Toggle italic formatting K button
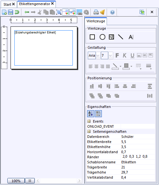This screenshot has width=159, height=185. click(x=125, y=55)
